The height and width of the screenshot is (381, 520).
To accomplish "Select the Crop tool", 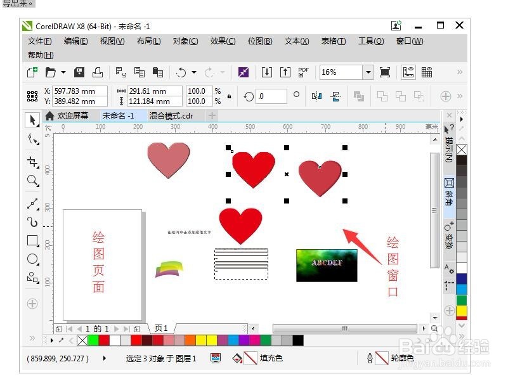I will [32, 161].
